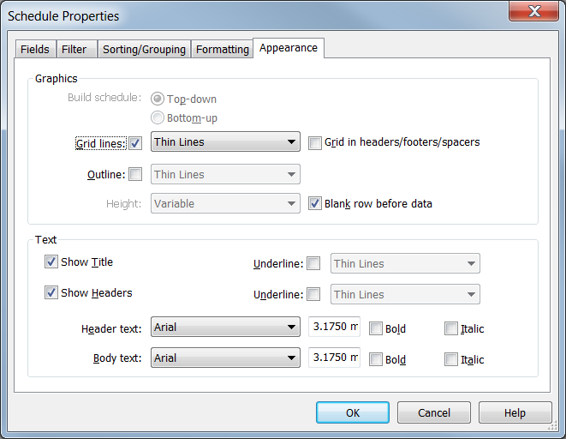The image size is (566, 439).
Task: Open the Filter tab
Action: pos(74,50)
